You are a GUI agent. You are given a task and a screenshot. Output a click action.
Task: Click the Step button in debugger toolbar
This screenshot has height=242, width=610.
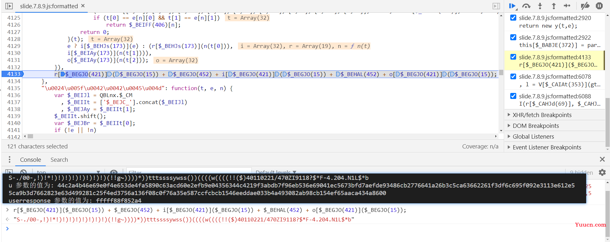(567, 6)
